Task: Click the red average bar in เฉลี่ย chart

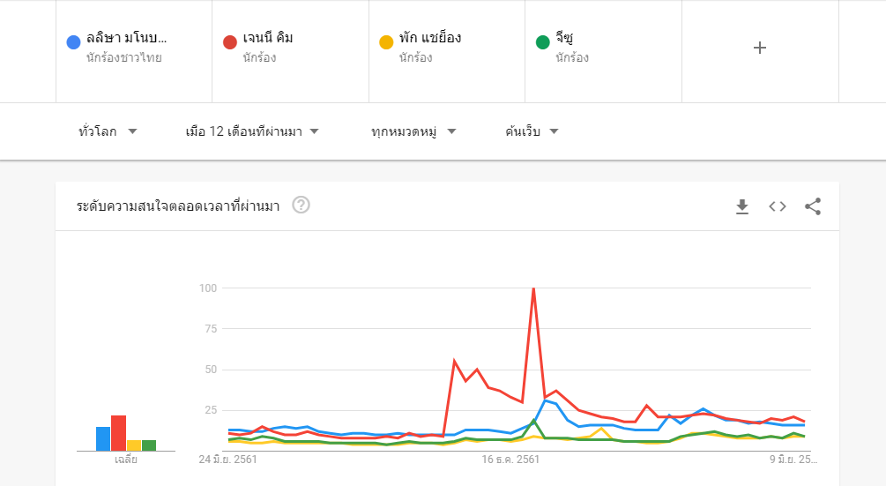Action: pos(118,433)
